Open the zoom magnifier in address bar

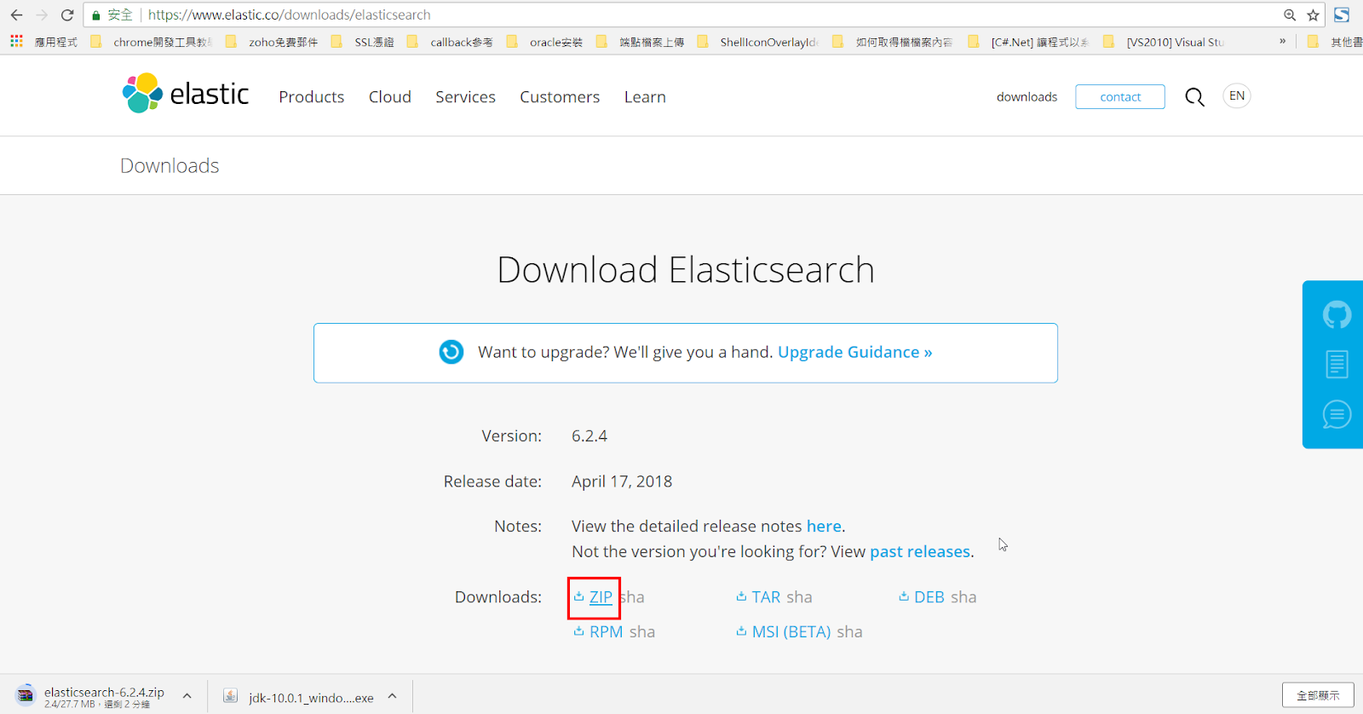point(1290,15)
